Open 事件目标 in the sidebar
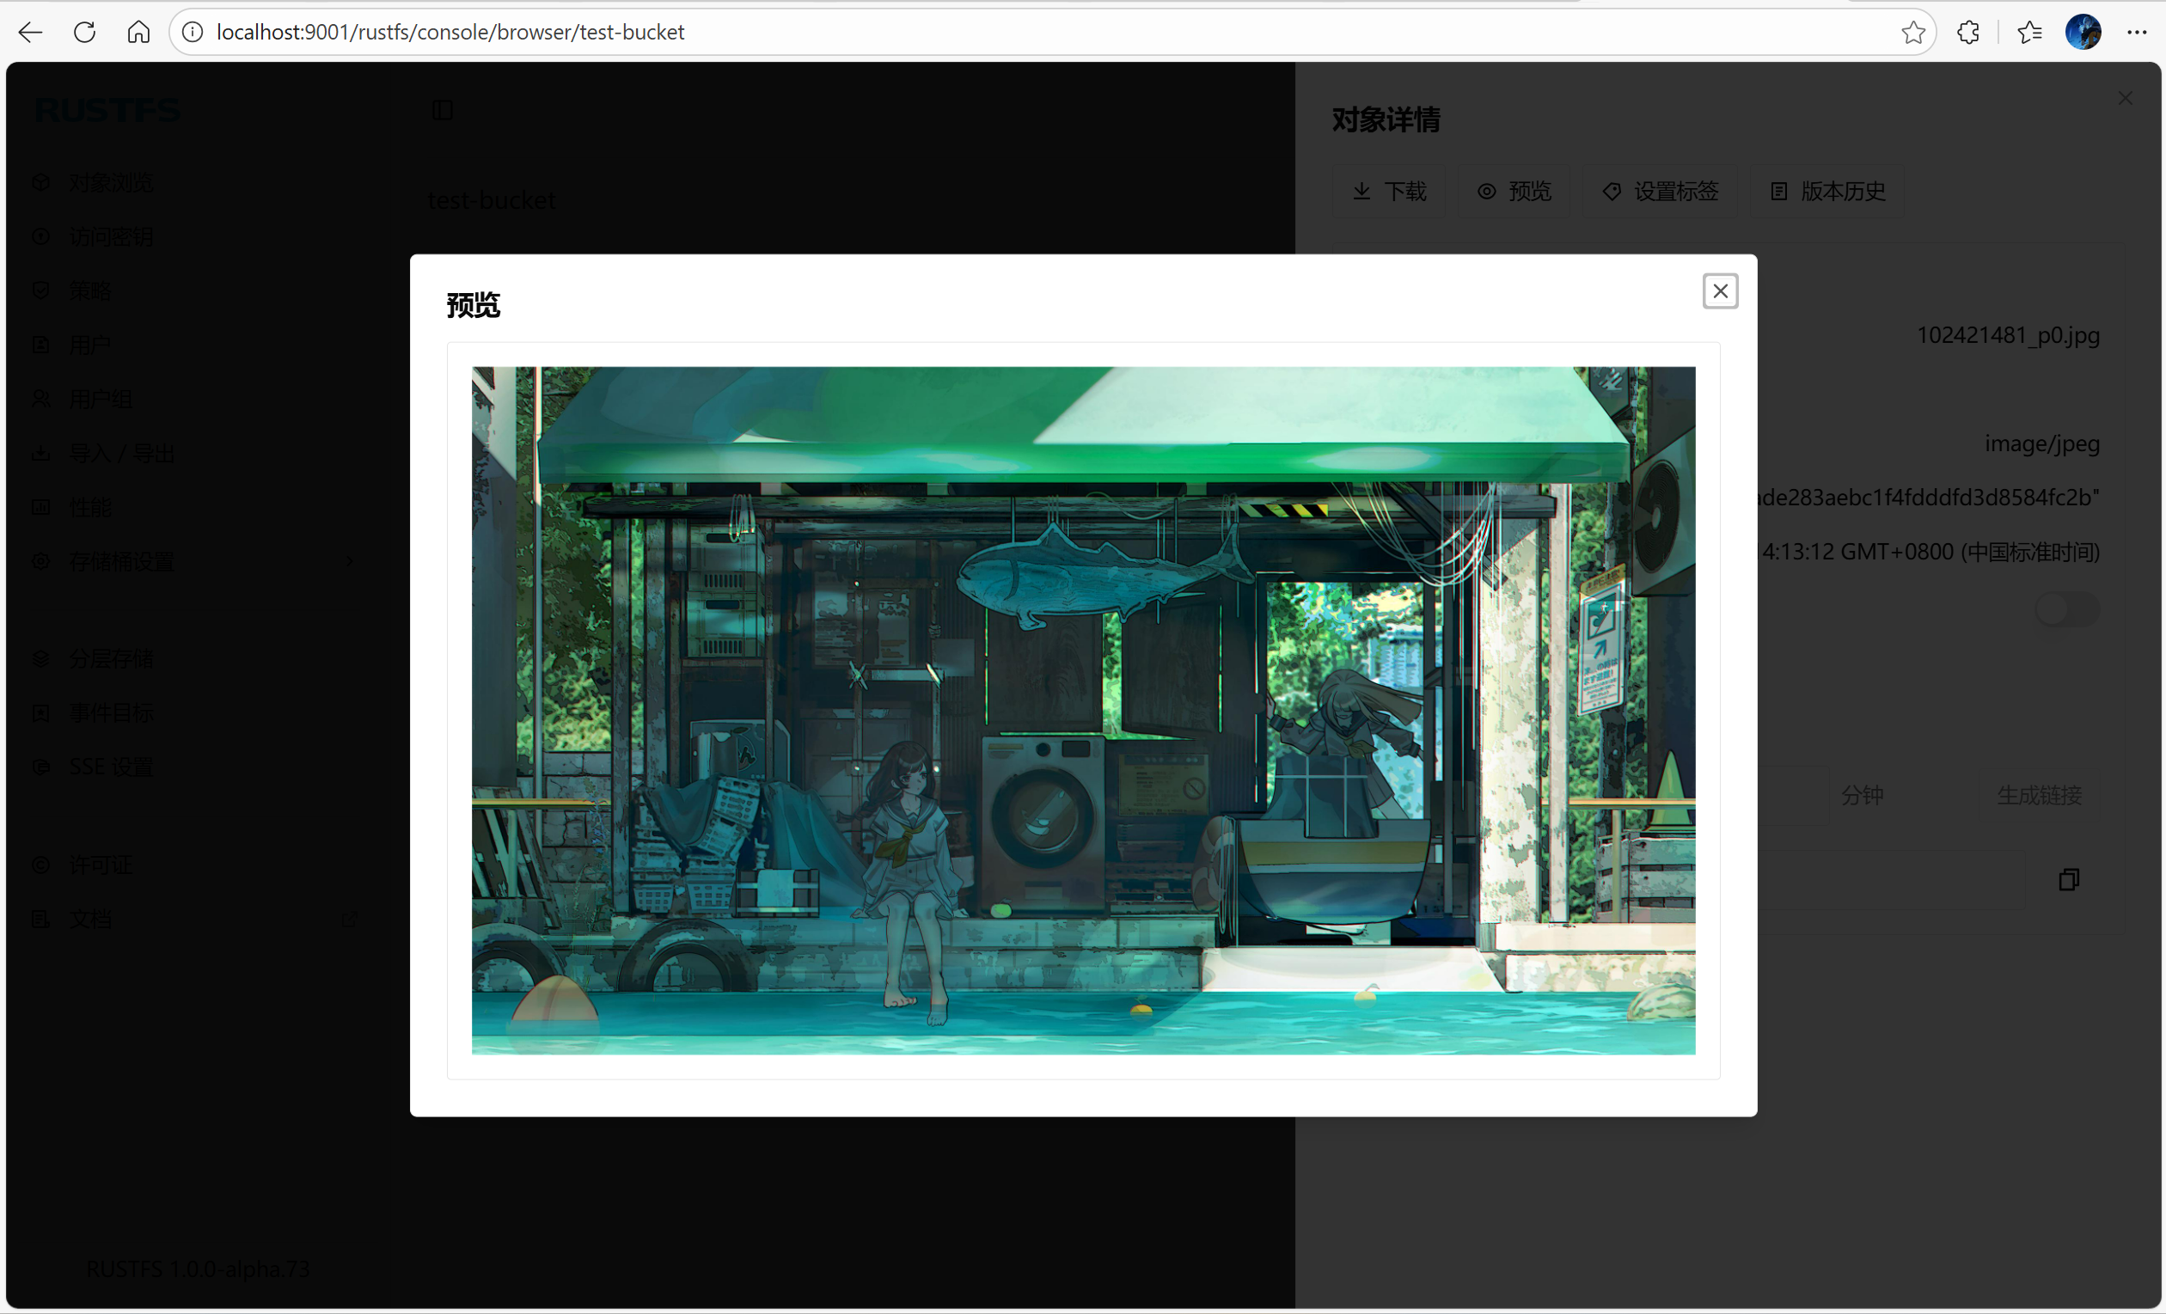 (x=196, y=712)
